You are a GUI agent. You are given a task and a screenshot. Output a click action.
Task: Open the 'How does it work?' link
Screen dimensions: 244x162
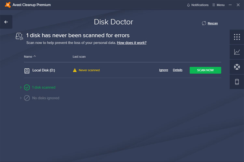(x=132, y=43)
